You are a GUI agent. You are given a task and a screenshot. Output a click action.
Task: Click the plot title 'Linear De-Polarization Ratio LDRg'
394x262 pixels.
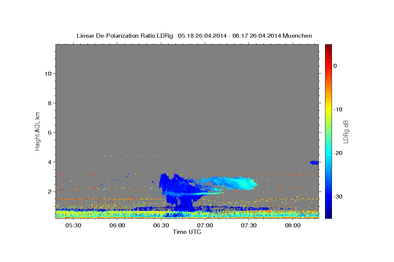(x=125, y=36)
